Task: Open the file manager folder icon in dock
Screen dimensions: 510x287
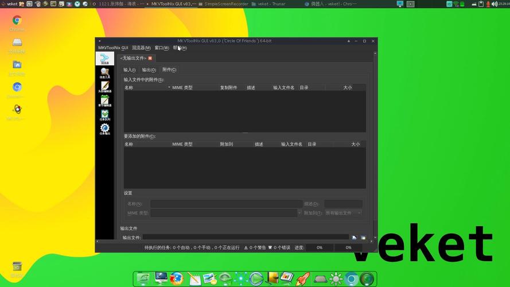Action: [x=143, y=279]
